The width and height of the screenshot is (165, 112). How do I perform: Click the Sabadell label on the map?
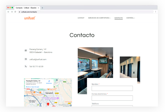pyautogui.click(x=49, y=93)
